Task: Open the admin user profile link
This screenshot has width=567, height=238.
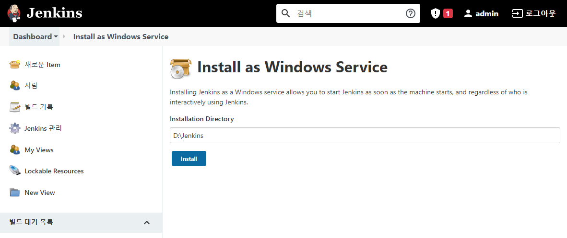Action: pos(487,14)
